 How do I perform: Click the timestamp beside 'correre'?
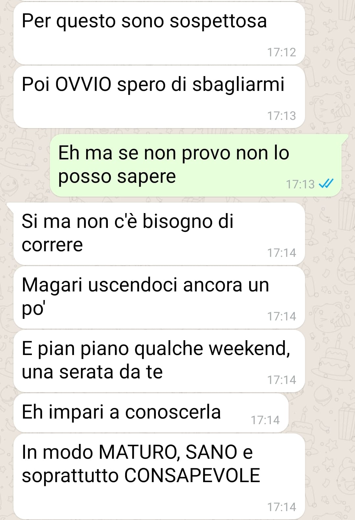coord(281,253)
